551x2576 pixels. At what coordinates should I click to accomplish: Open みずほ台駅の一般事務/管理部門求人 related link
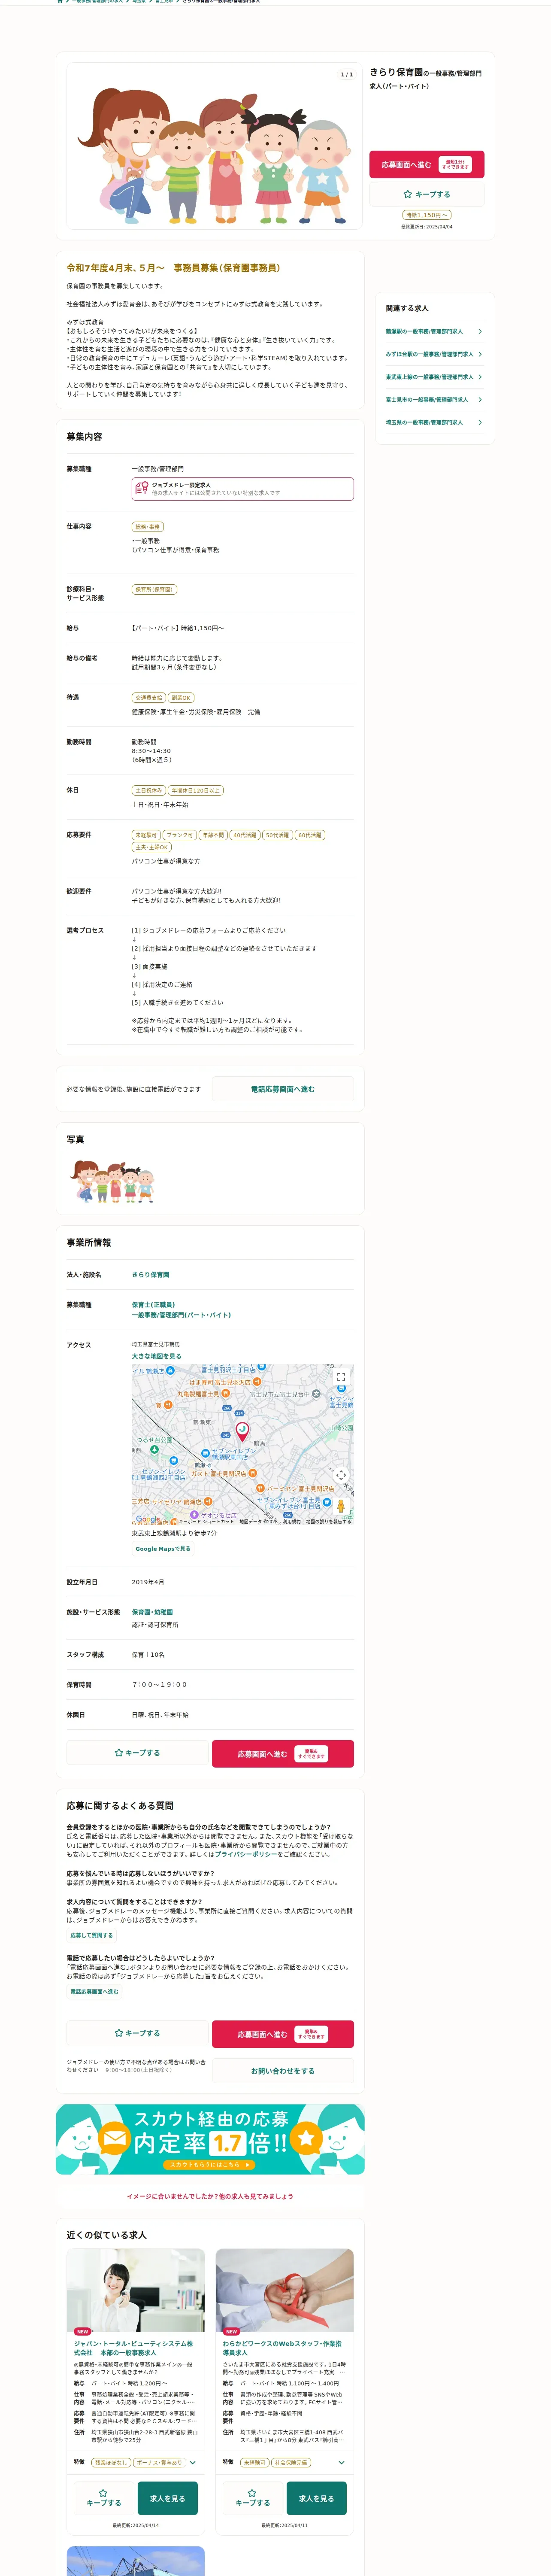(430, 354)
